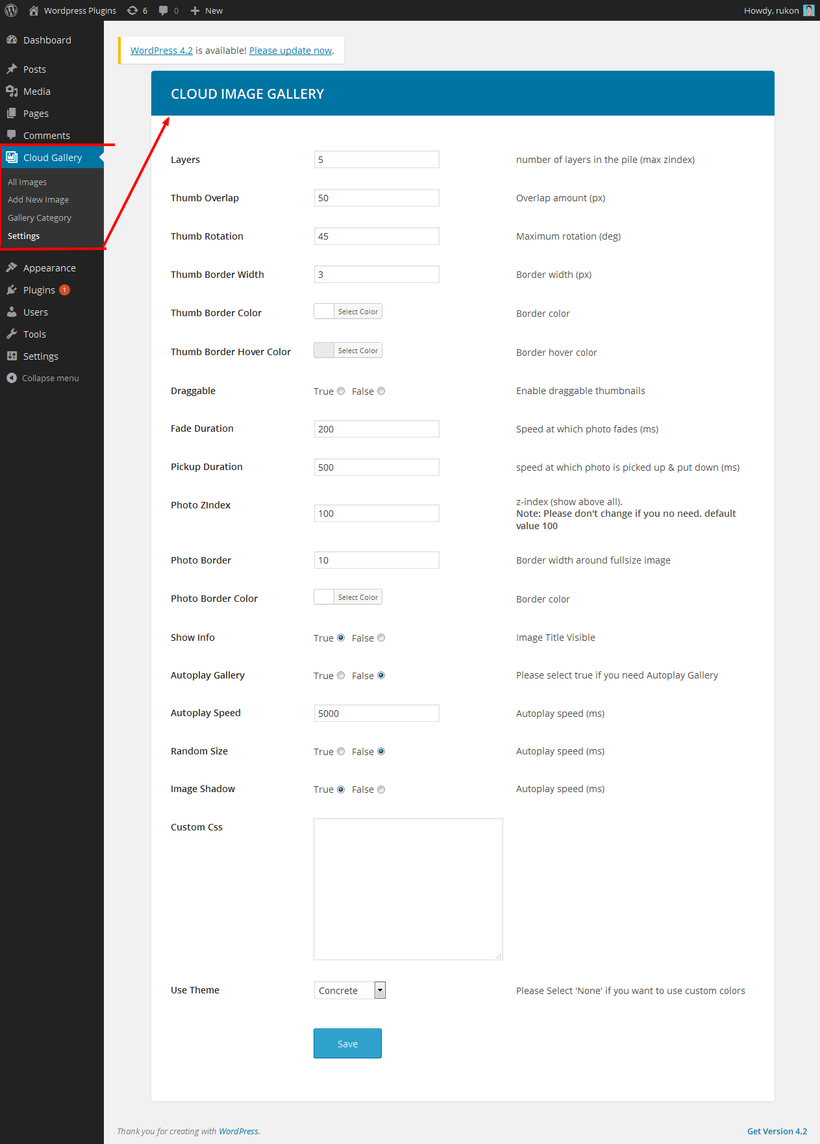Set Autoplay Gallery to True
Image resolution: width=820 pixels, height=1144 pixels.
[x=341, y=675]
